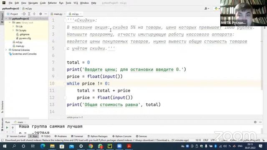Rerun program with green play icon
The image size is (267, 150).
(x=7, y=127)
